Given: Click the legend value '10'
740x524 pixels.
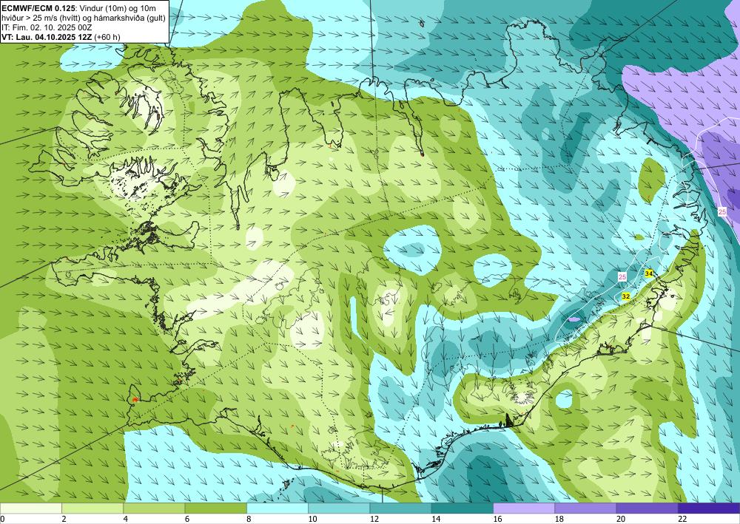Looking at the screenshot, I should tap(312, 519).
